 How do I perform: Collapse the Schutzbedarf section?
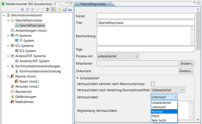[78, 78]
